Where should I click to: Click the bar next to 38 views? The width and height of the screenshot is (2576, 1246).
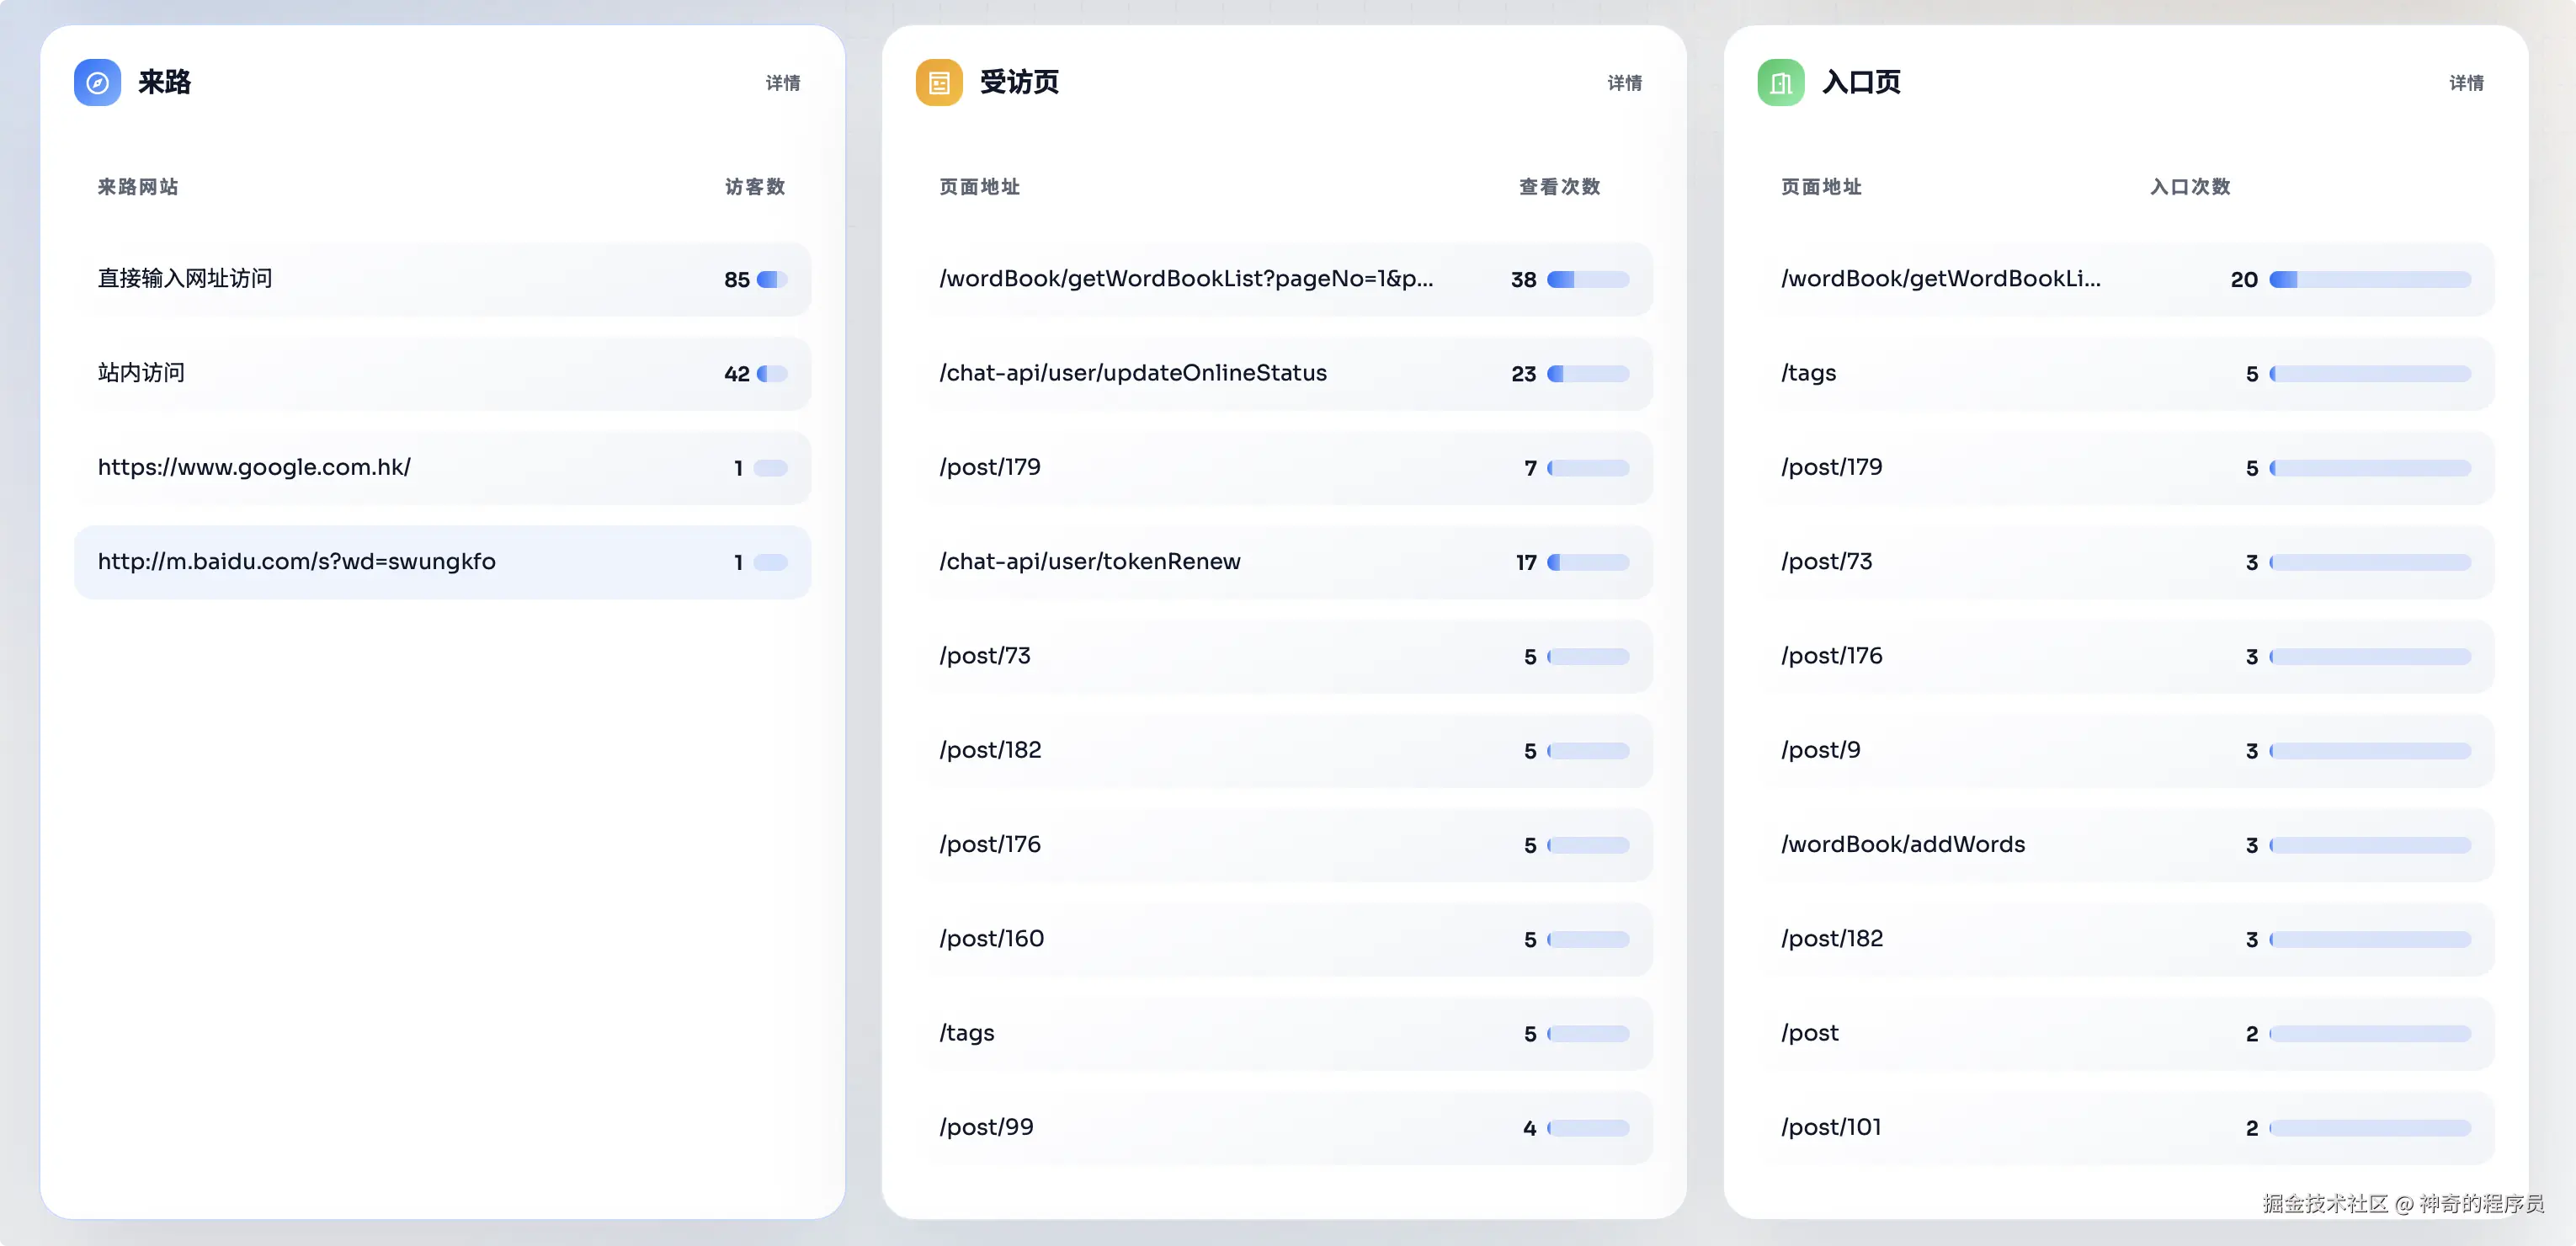[x=1588, y=280]
